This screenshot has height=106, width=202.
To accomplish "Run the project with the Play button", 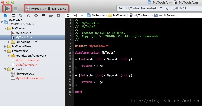I will pyautogui.click(x=7, y=9).
